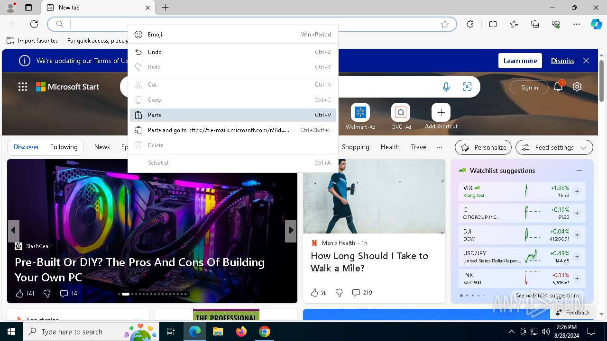607x341 pixels.
Task: Start voice search with microphone icon
Action: (x=446, y=87)
